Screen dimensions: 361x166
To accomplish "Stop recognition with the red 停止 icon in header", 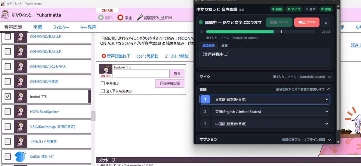I will click(120, 18).
